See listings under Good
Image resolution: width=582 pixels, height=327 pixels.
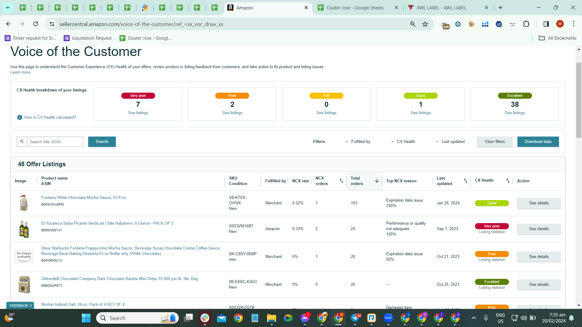pyautogui.click(x=420, y=113)
